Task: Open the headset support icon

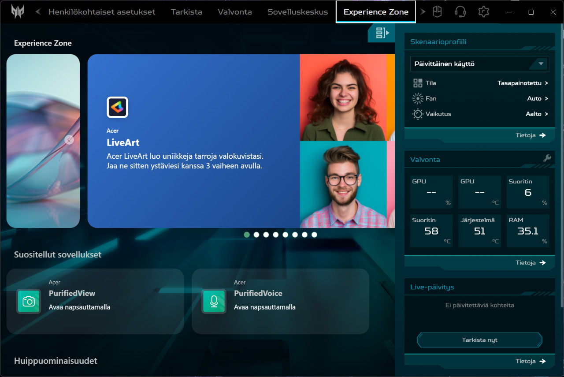Action: click(x=460, y=12)
